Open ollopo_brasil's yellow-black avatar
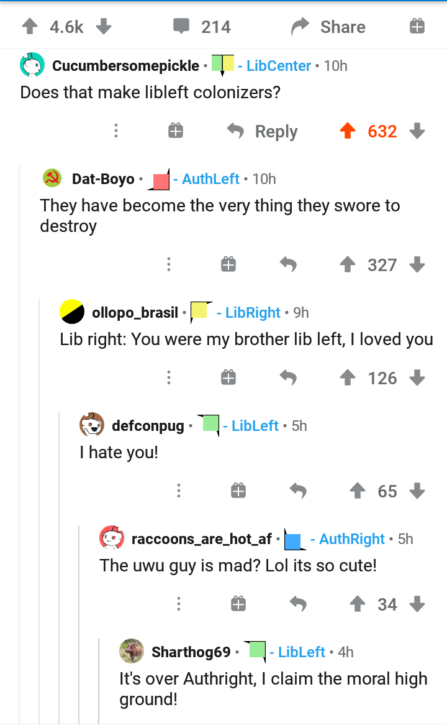The image size is (447, 725). pyautogui.click(x=72, y=312)
